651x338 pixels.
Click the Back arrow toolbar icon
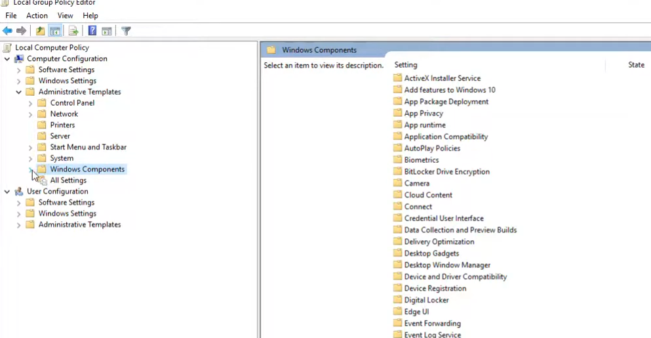7,31
